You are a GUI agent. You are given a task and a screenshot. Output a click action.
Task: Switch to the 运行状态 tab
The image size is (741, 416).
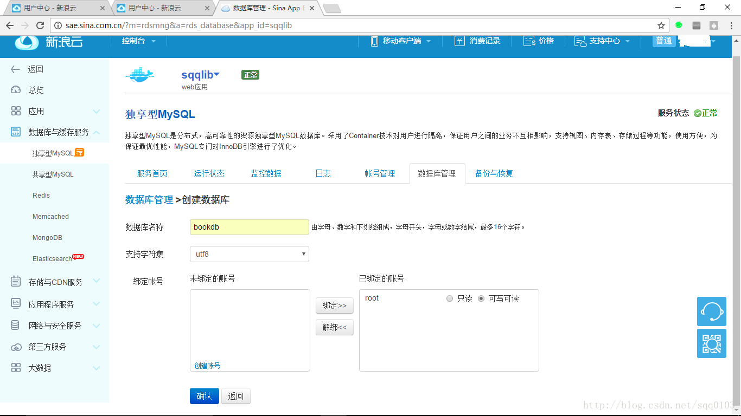pos(209,173)
